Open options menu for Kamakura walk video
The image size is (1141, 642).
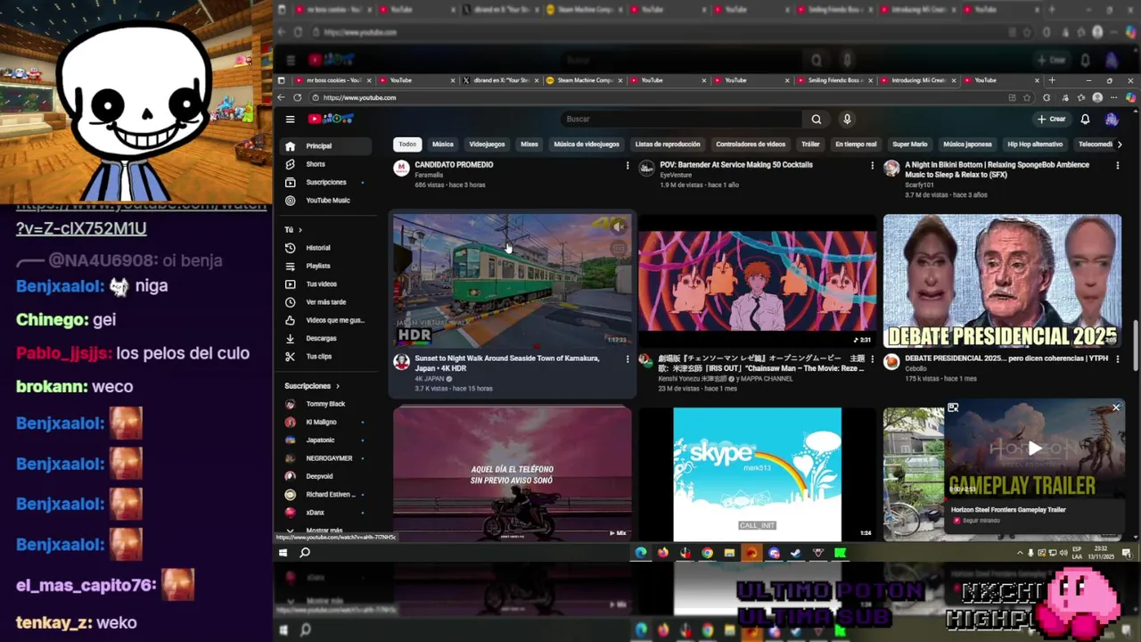tap(627, 359)
